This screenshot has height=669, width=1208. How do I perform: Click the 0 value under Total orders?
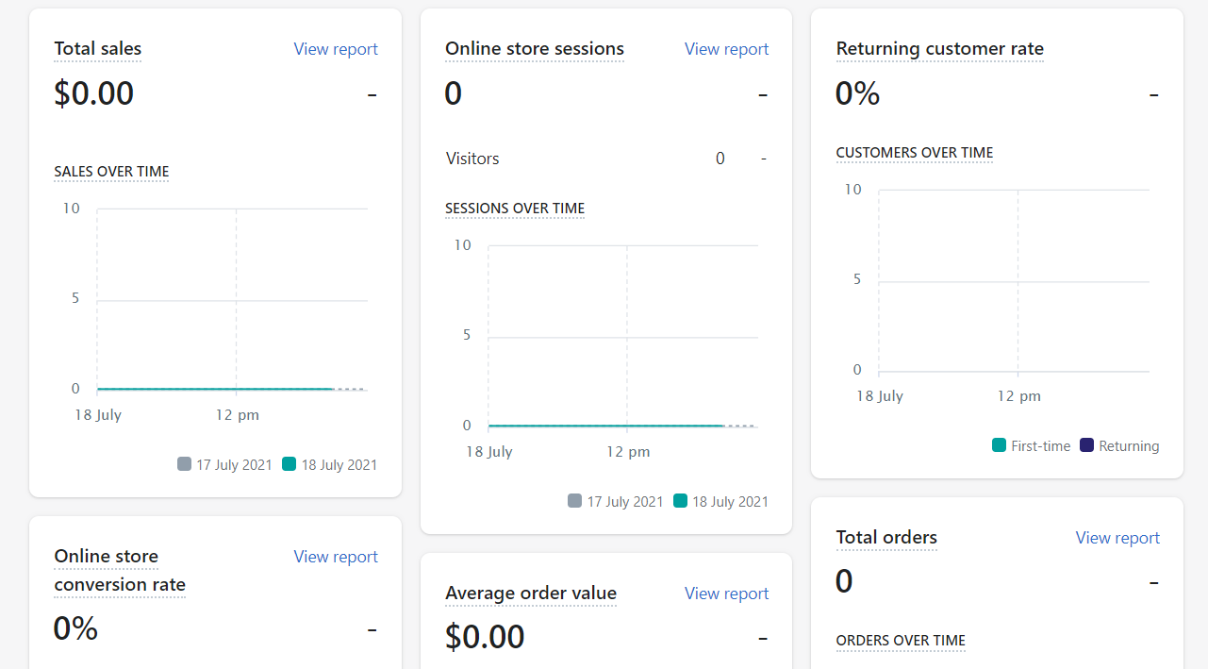(x=844, y=581)
